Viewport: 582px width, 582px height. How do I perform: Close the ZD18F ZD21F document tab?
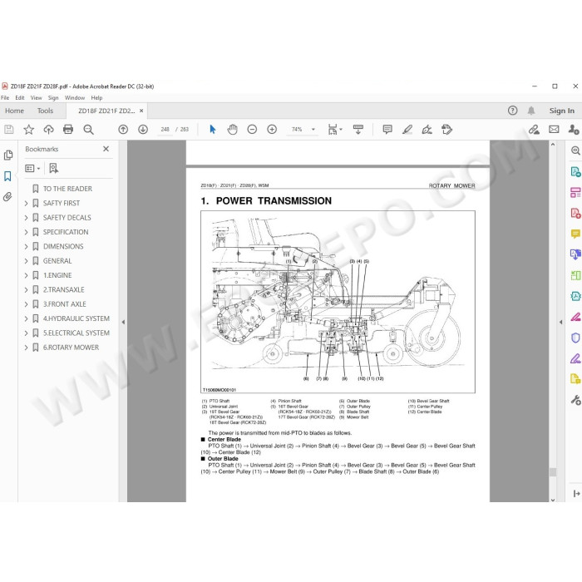[x=141, y=111]
